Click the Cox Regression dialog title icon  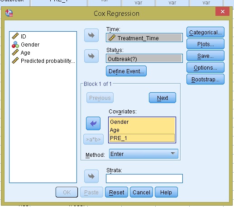(x=9, y=13)
